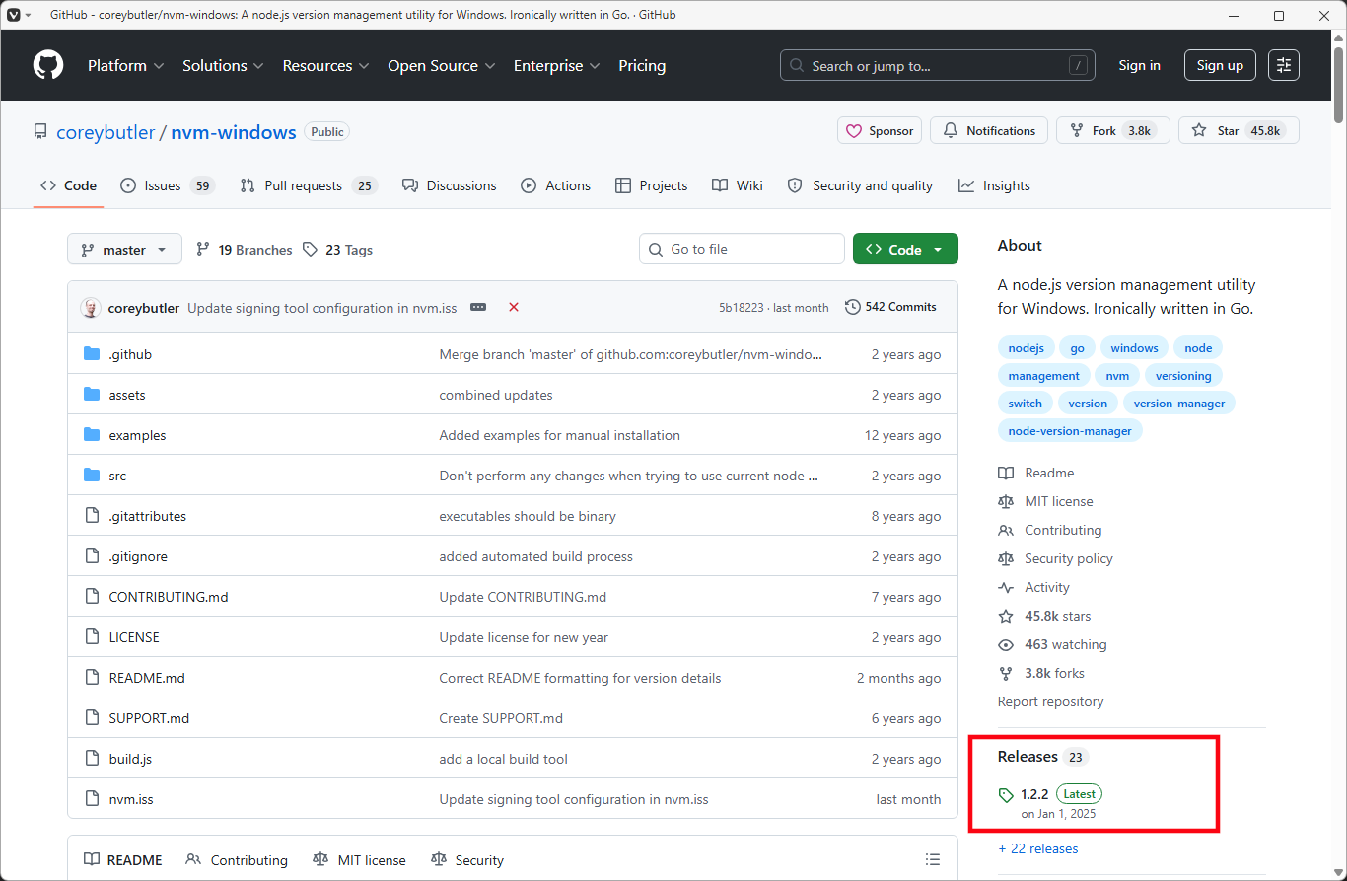This screenshot has height=881, width=1347.
Task: View commit history via the 542 Commits icon
Action: 853,306
